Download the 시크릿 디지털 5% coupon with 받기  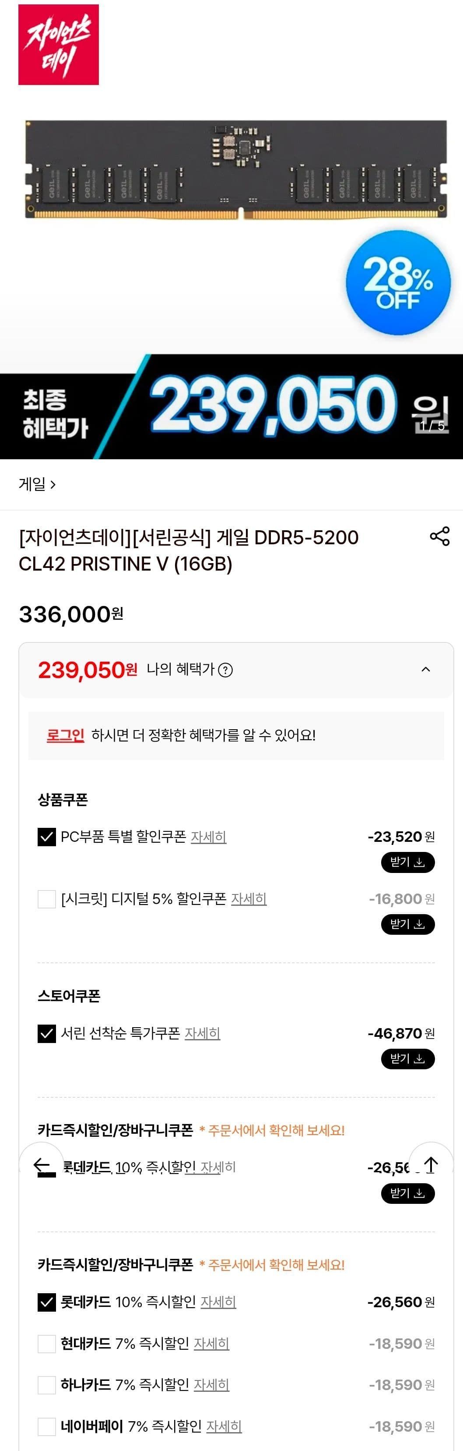point(408,924)
